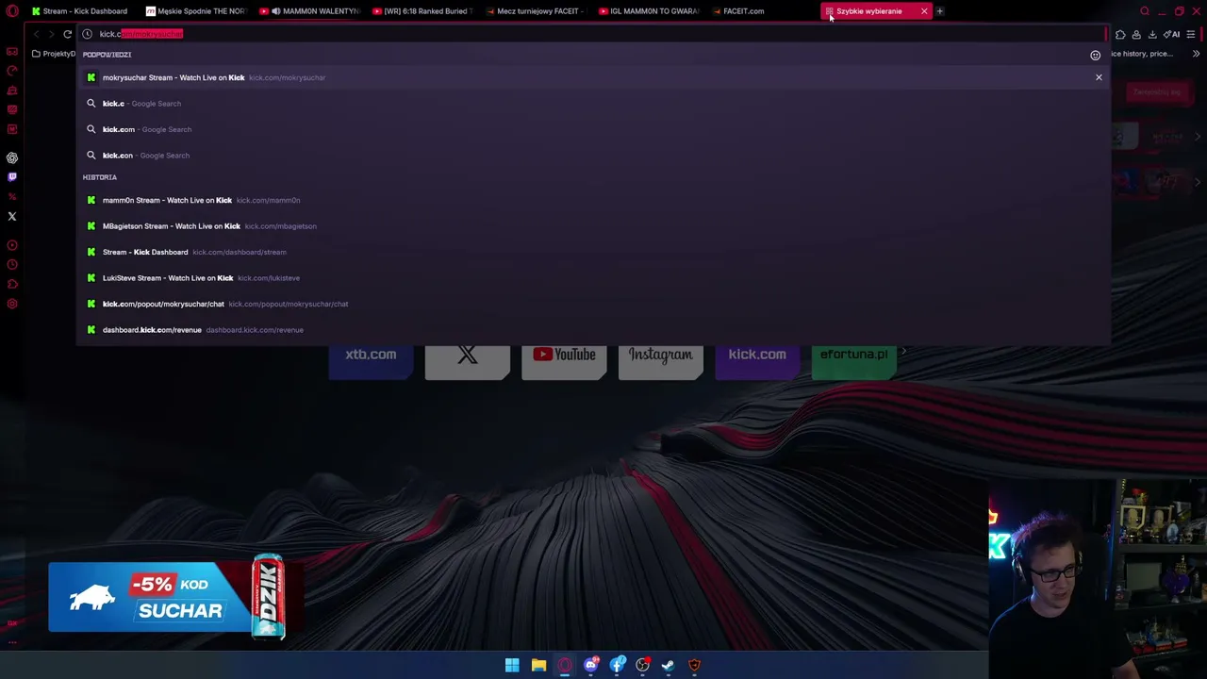Switch to Stream - Kick Dashboard tab
1207x679 pixels.
80,11
